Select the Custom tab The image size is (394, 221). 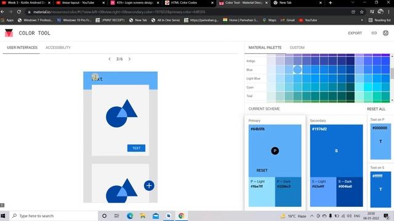point(297,48)
